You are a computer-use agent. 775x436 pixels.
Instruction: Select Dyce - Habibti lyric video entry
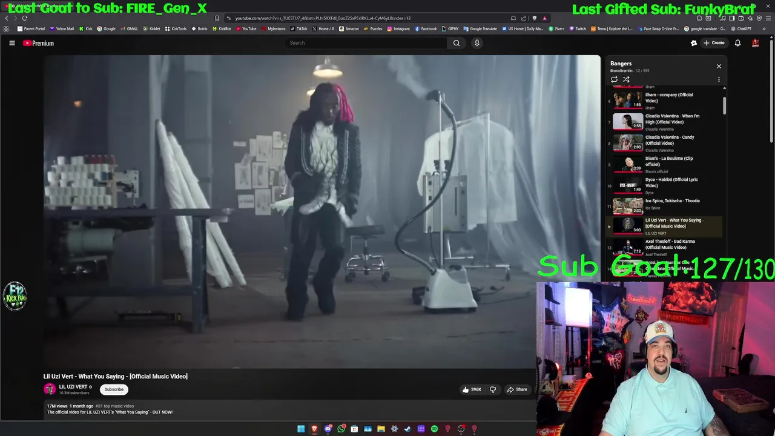[665, 185]
